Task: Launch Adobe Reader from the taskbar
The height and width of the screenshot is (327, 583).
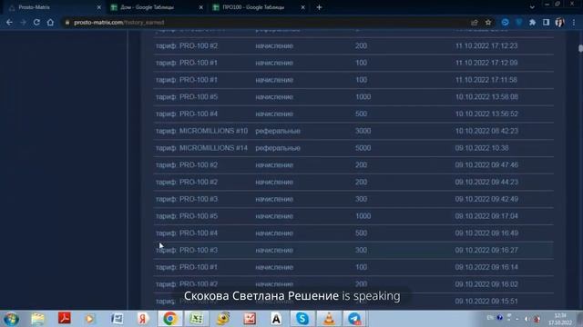Action: [65, 319]
